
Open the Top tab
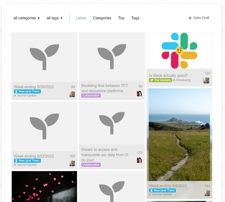121,18
